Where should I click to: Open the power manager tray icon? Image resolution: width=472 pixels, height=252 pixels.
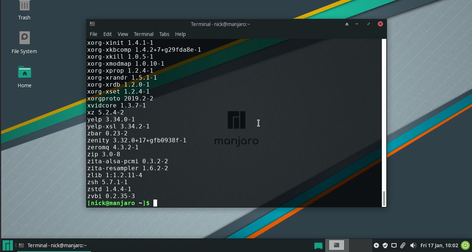(376, 245)
